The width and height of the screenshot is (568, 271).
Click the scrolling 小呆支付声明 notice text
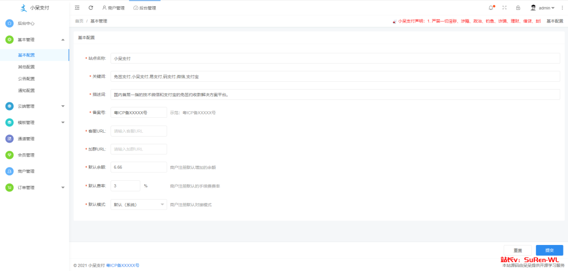(469, 22)
